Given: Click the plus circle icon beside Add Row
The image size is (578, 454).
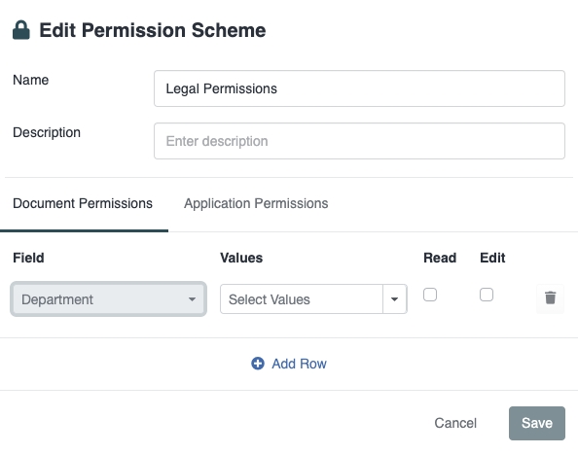Looking at the screenshot, I should click(258, 364).
